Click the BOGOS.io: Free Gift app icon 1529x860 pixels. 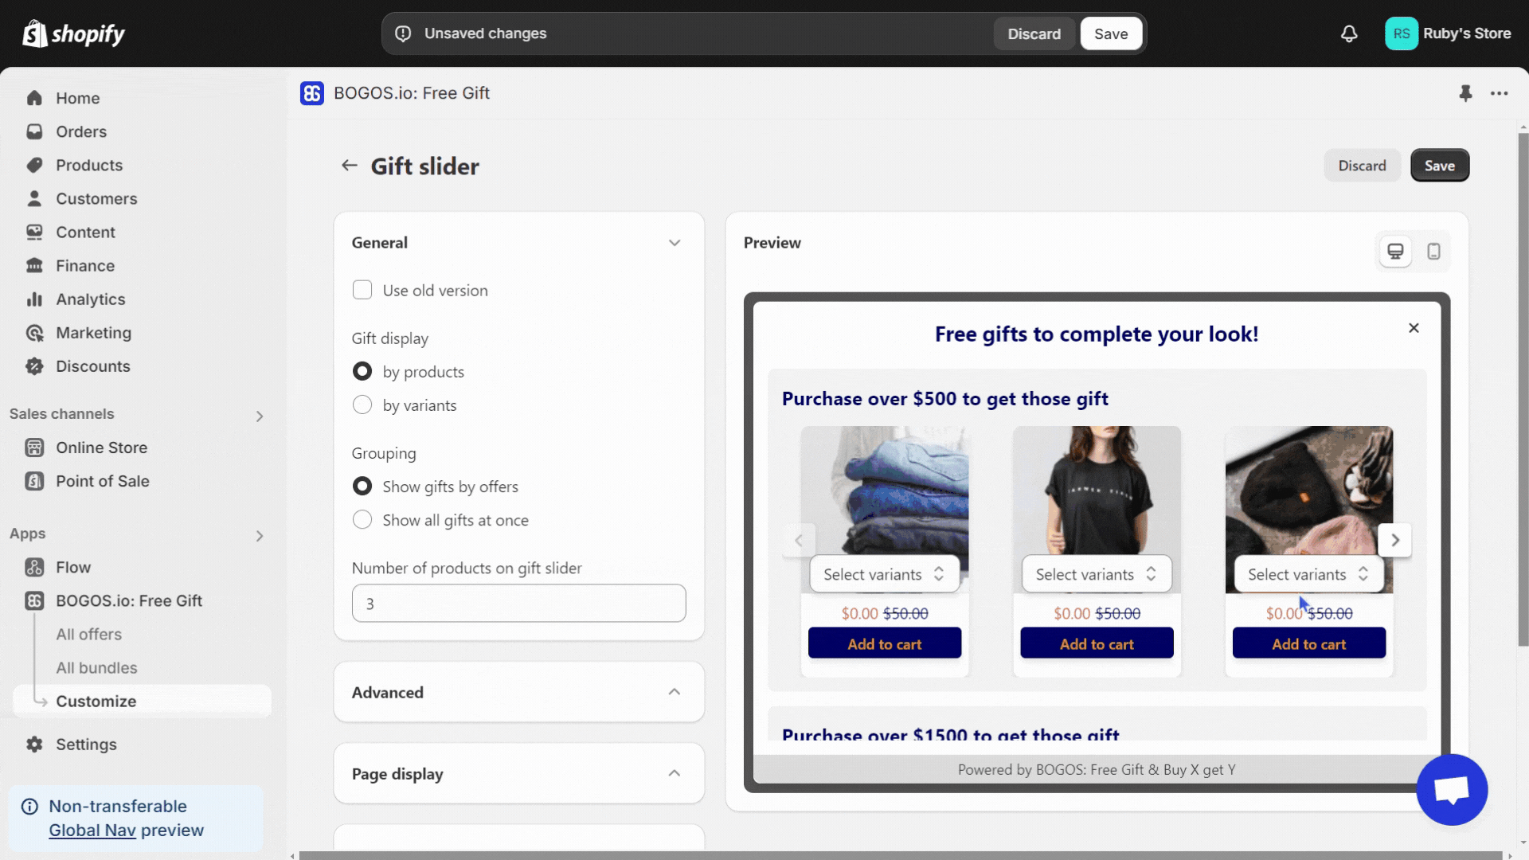click(x=35, y=600)
